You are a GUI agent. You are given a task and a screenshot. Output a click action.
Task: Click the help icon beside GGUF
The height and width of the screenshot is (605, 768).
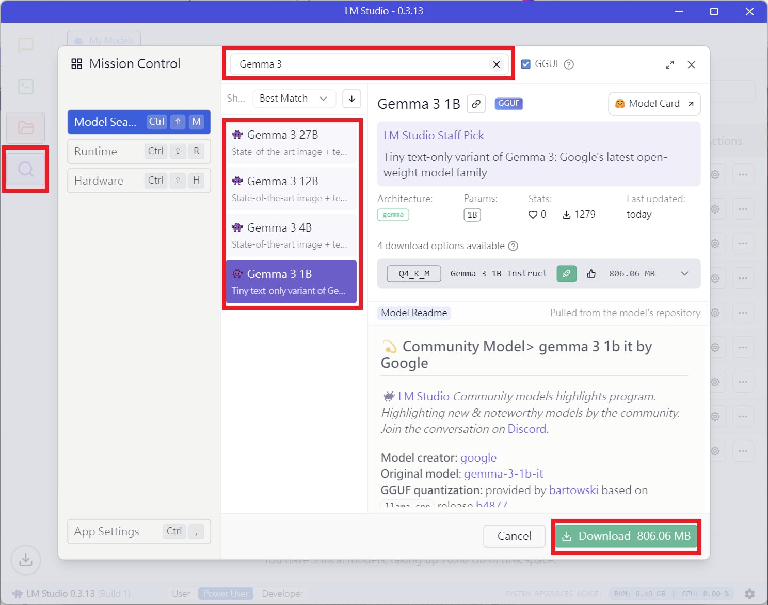coord(569,64)
